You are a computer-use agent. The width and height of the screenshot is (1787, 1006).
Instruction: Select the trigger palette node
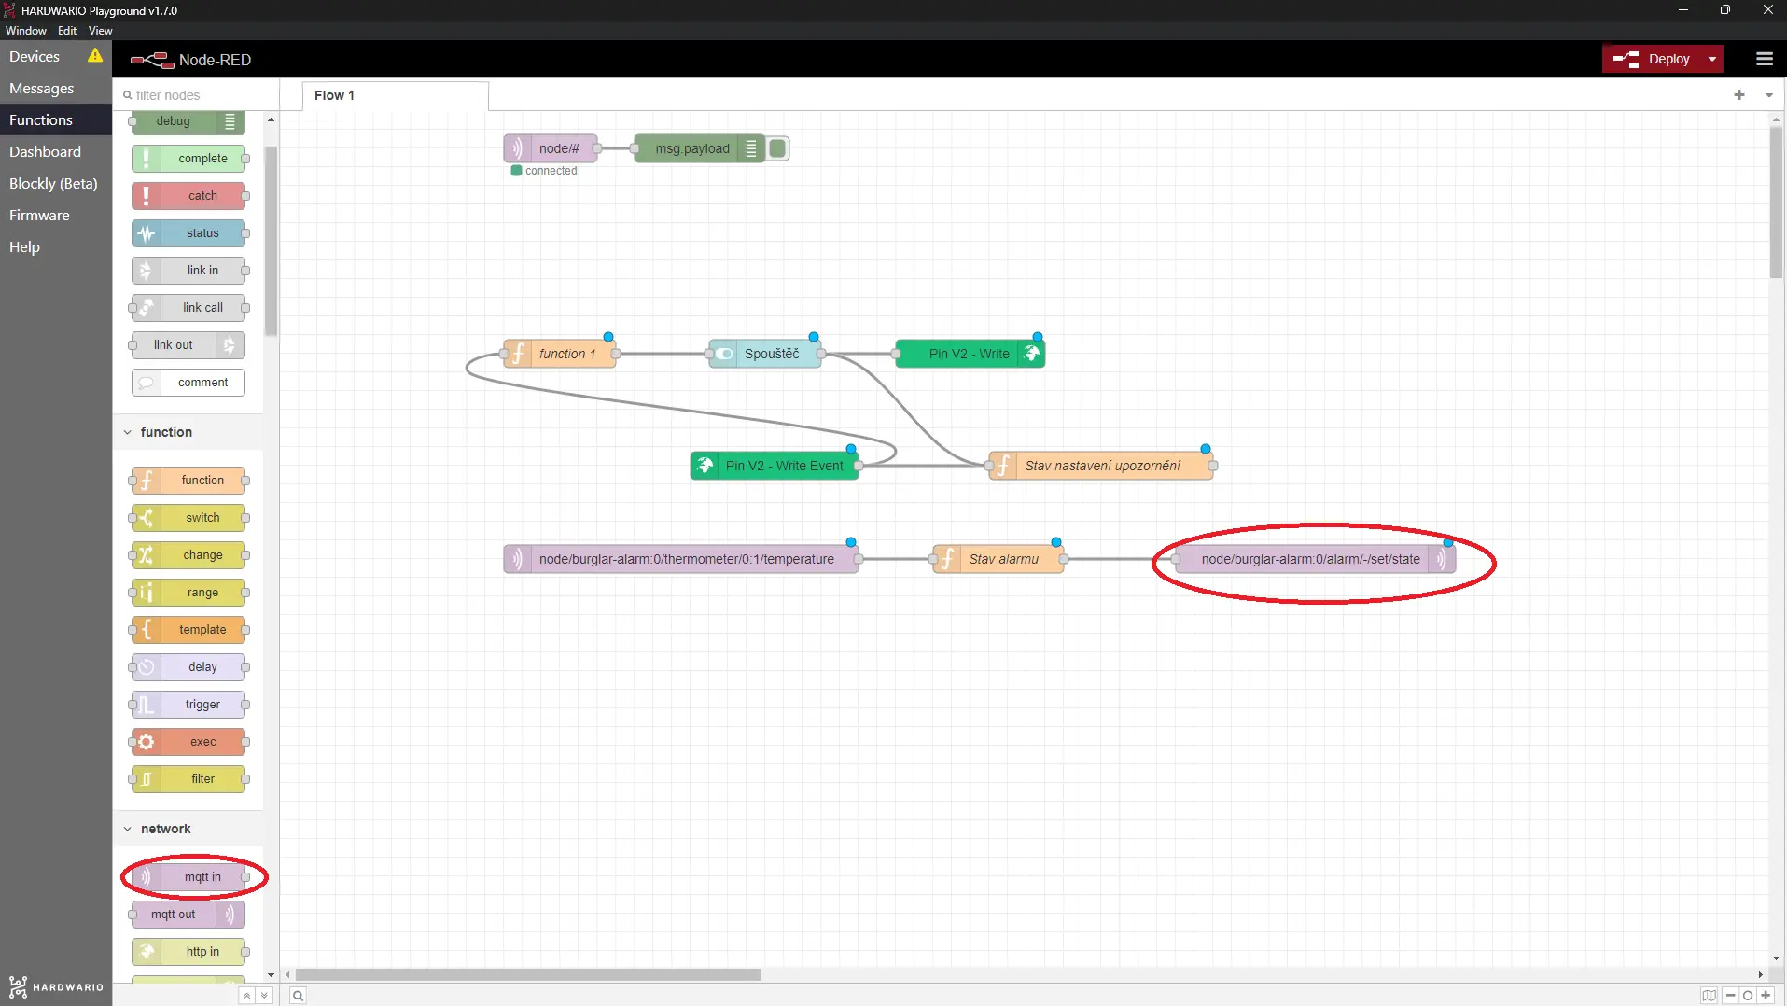pos(188,705)
